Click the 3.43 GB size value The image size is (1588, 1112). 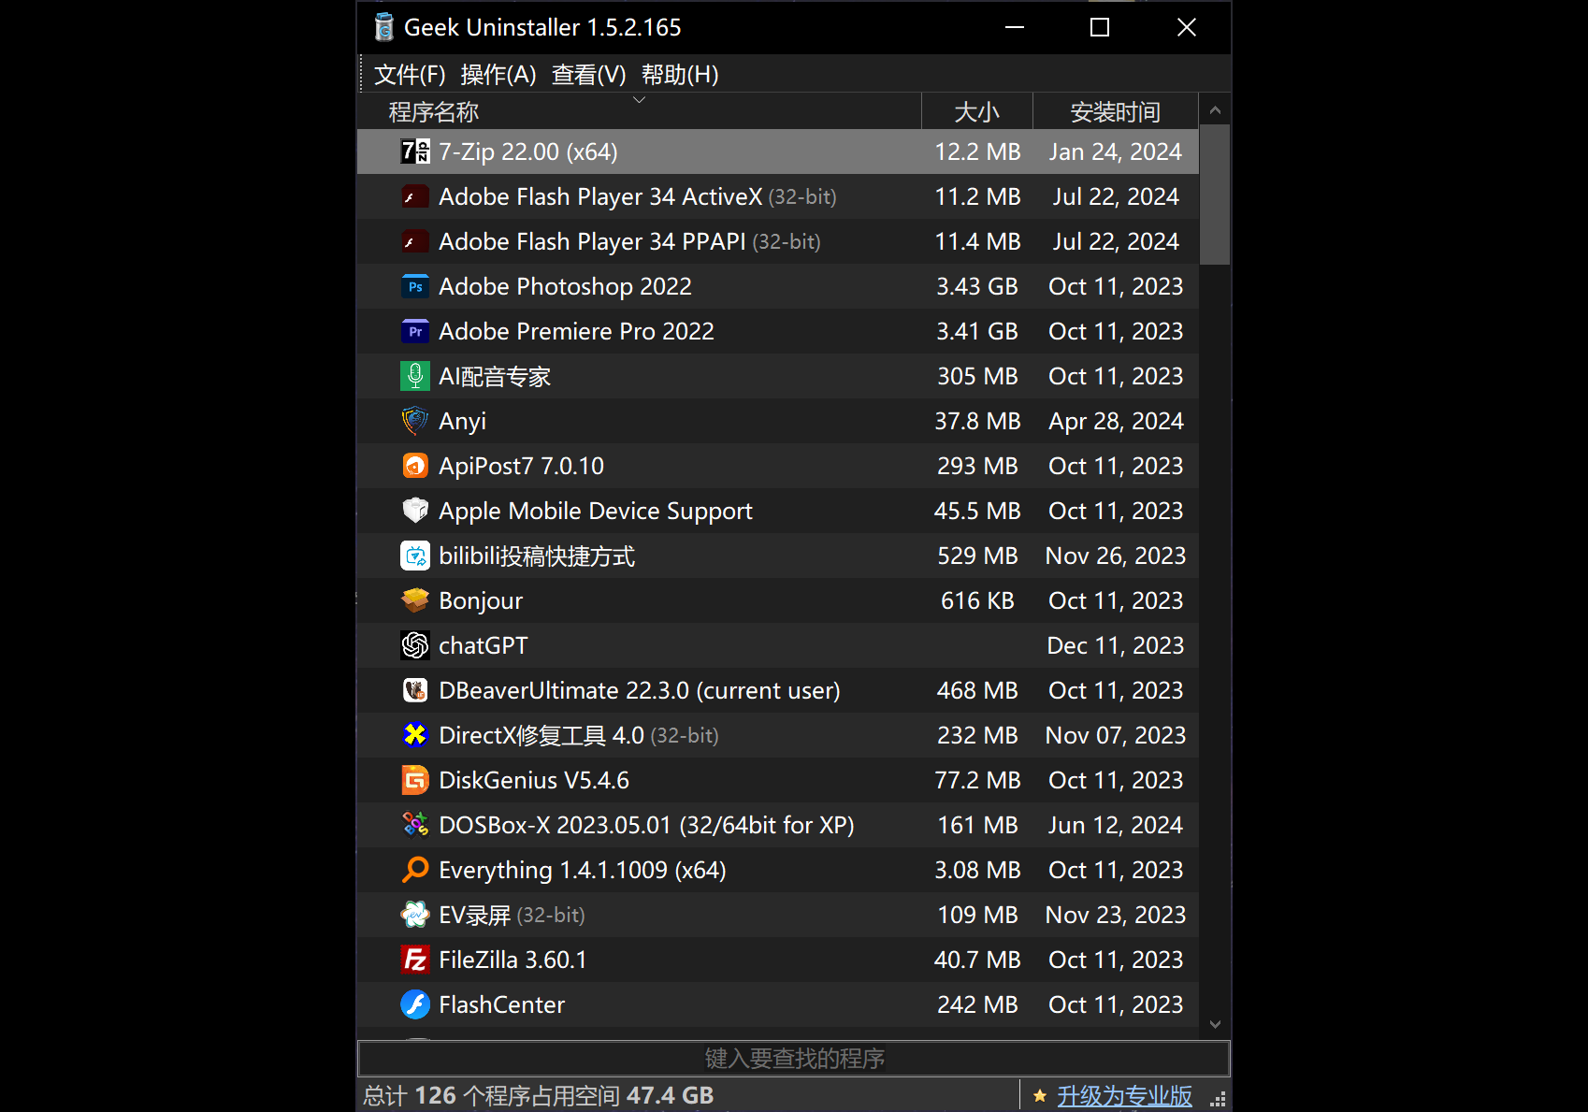(977, 286)
